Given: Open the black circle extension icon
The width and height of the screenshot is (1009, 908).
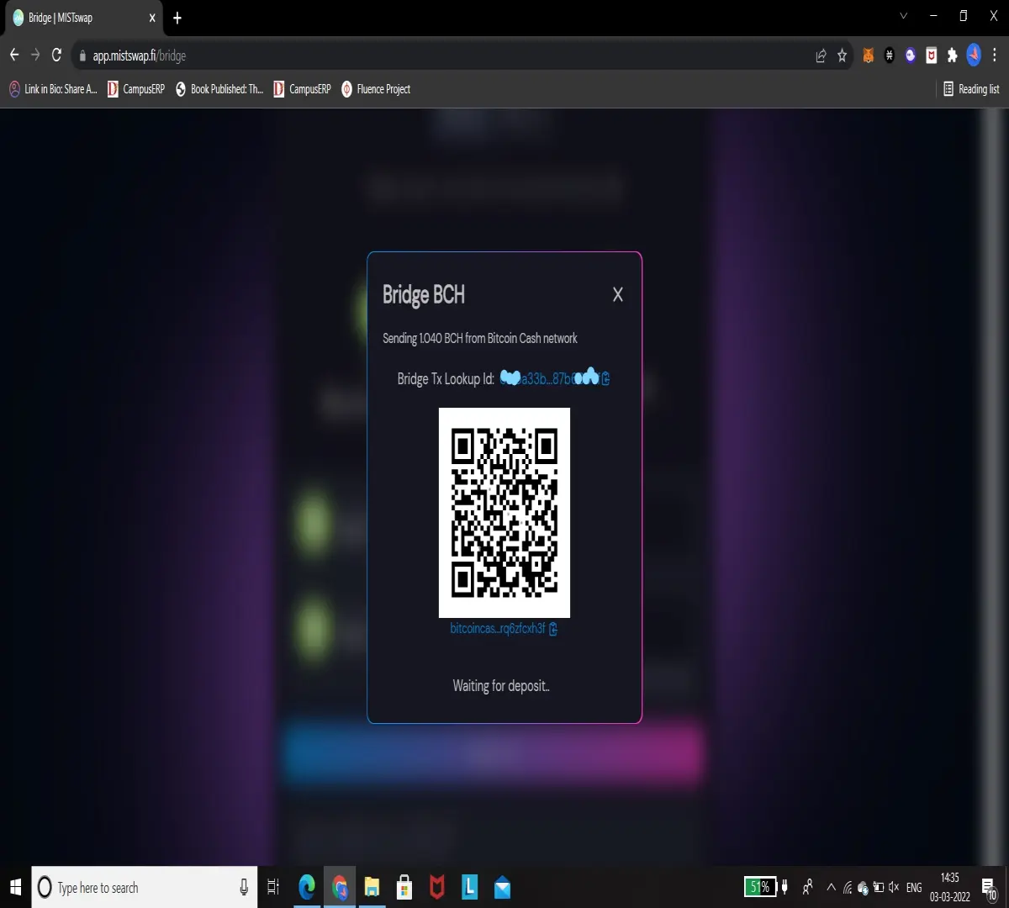Looking at the screenshot, I should [890, 55].
